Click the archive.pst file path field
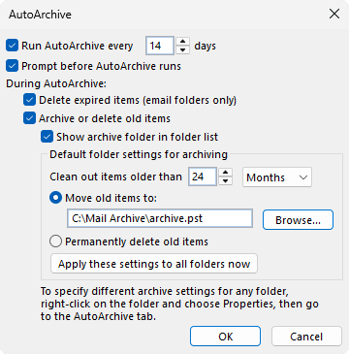The image size is (349, 354). click(x=160, y=218)
